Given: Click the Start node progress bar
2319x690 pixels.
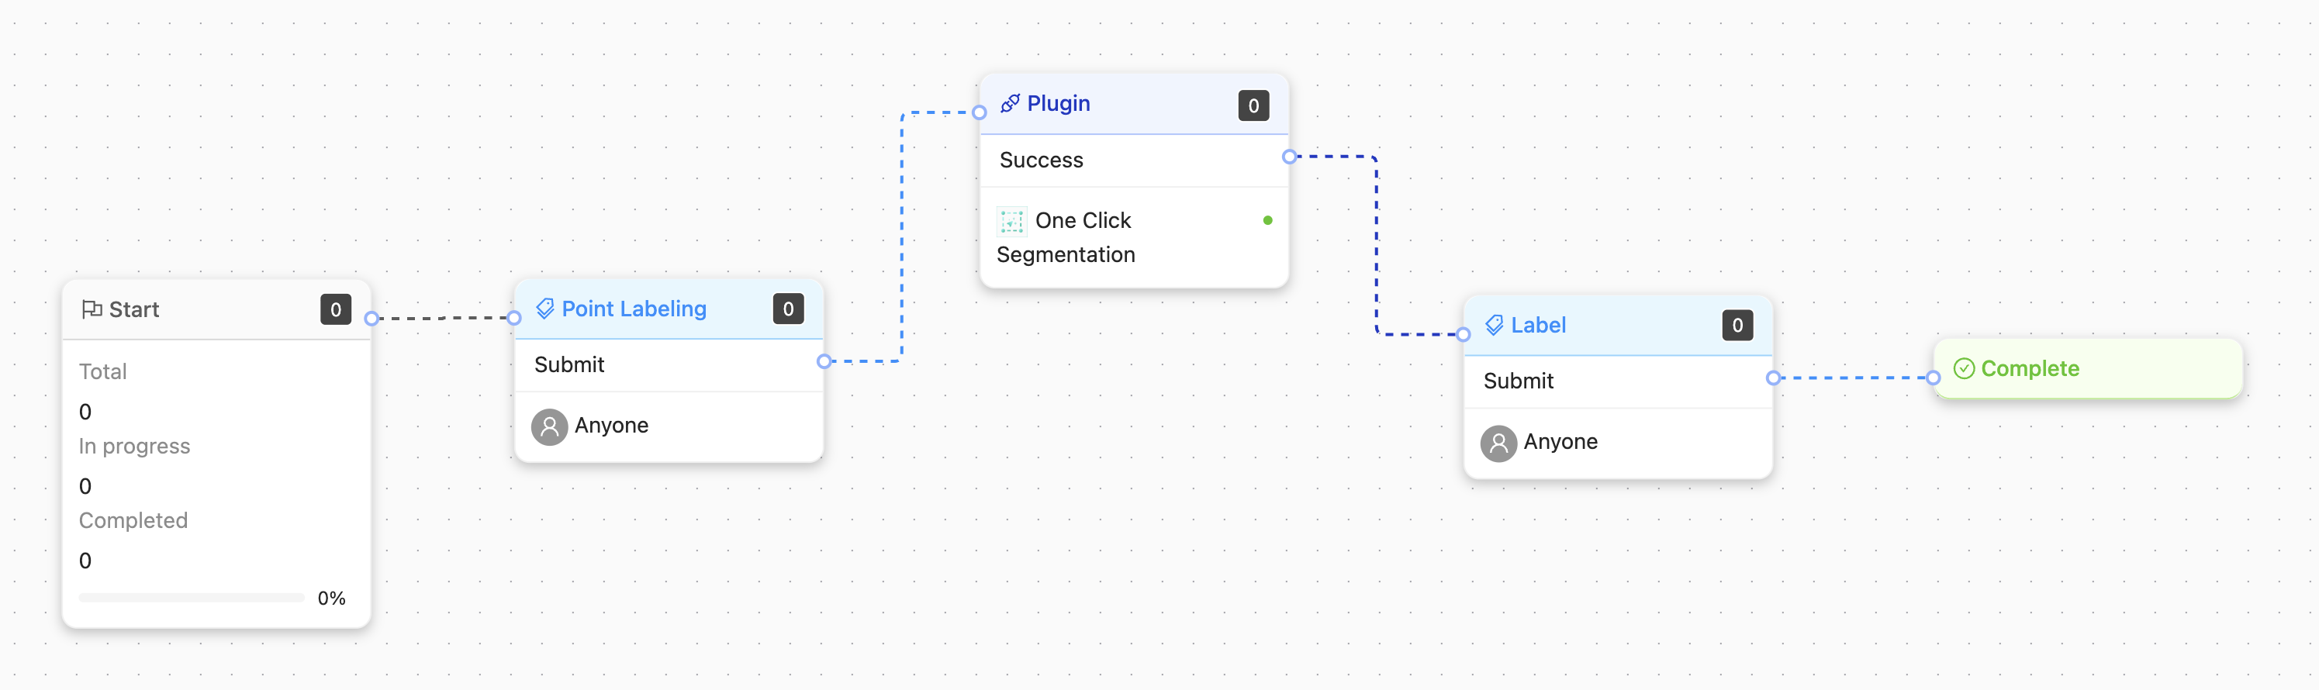Looking at the screenshot, I should pos(191,597).
